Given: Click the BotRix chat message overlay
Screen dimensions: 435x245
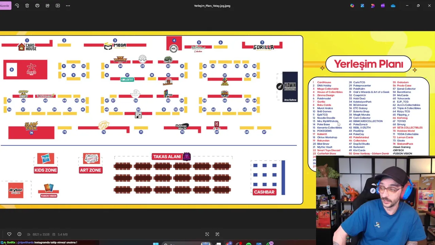Looking at the screenshot, I should [x=39, y=242].
